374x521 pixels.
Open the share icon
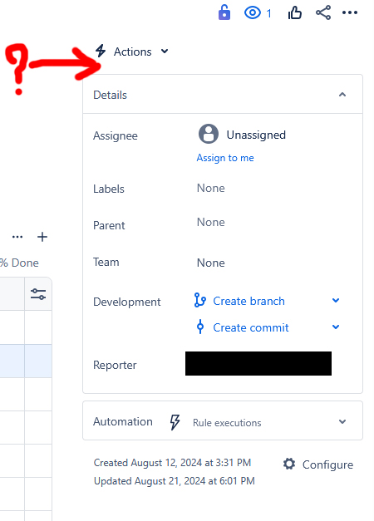(x=323, y=12)
